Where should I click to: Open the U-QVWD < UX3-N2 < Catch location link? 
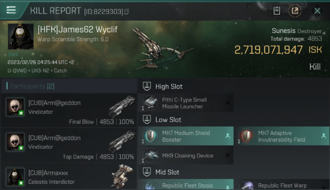37,71
